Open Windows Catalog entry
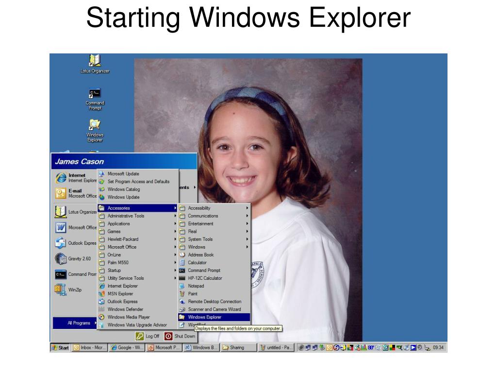Screen dimensions: 497x373 point(137,189)
